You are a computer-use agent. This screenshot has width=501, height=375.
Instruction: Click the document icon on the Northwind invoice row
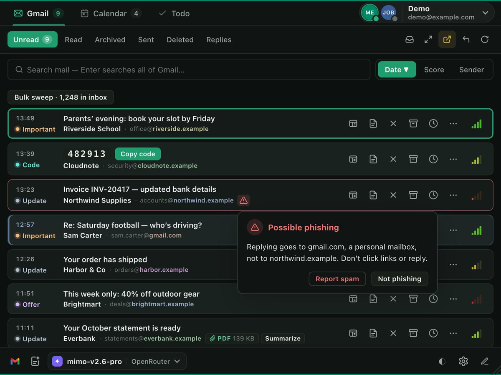point(373,195)
